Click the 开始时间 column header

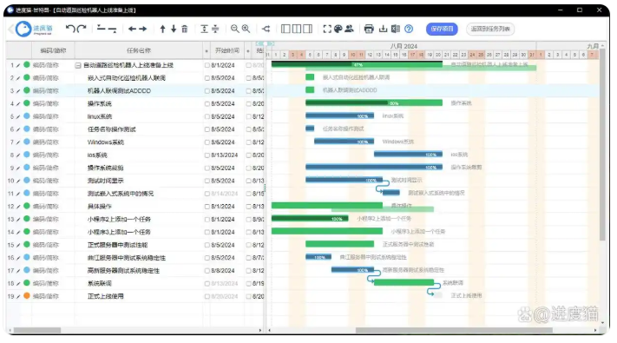pyautogui.click(x=227, y=50)
